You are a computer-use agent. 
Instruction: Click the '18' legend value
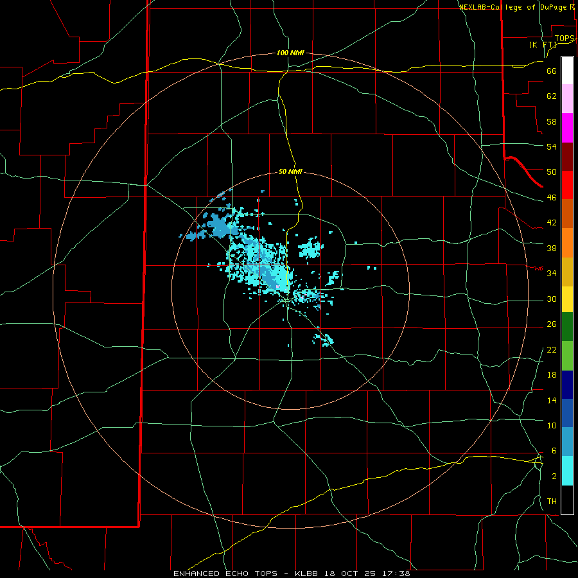pyautogui.click(x=552, y=375)
